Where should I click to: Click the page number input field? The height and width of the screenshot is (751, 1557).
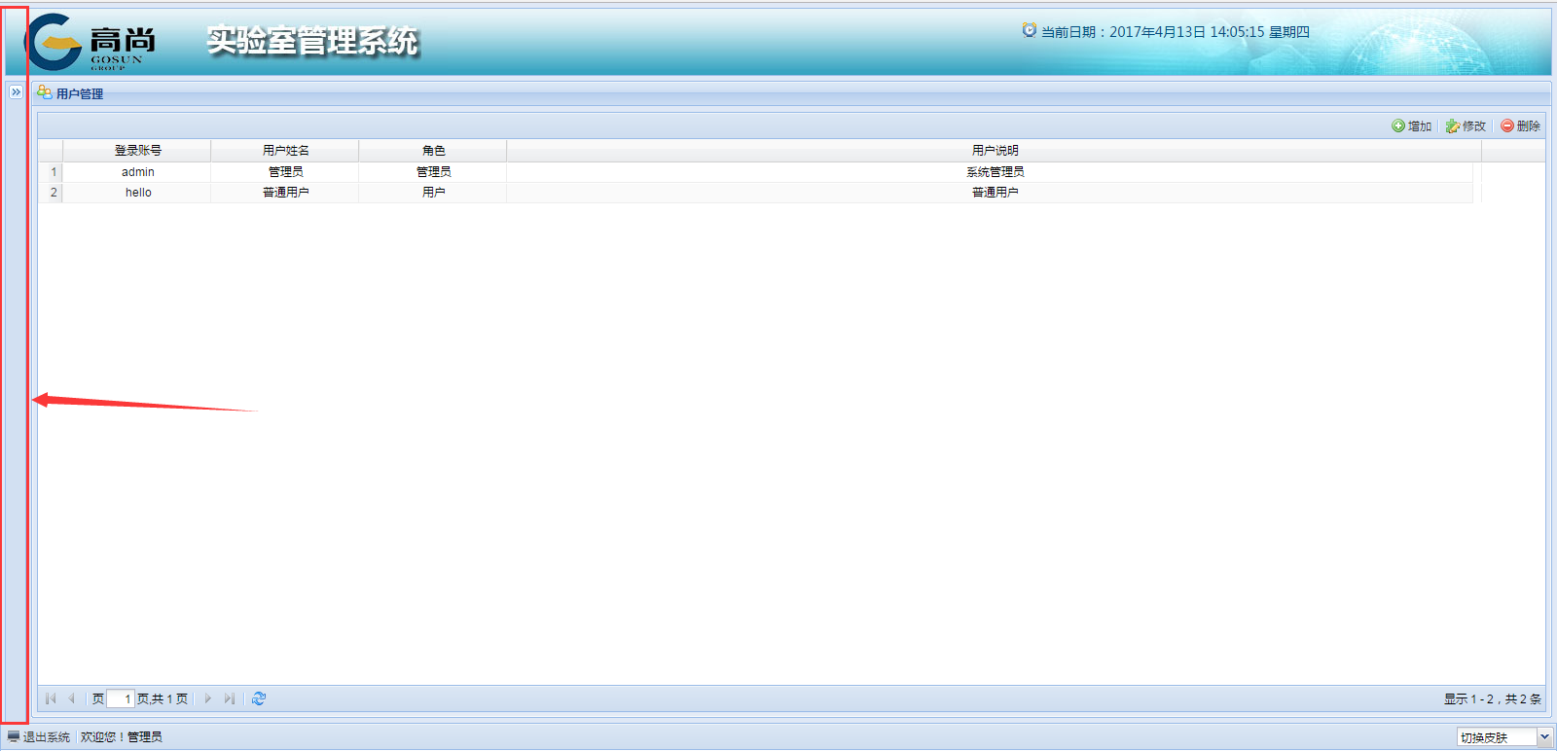(x=120, y=698)
